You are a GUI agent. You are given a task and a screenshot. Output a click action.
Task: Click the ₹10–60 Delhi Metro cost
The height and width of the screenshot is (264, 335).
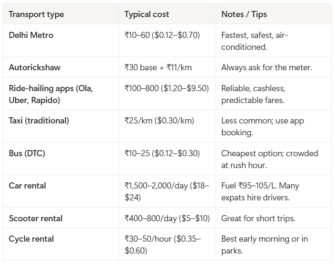coord(162,36)
